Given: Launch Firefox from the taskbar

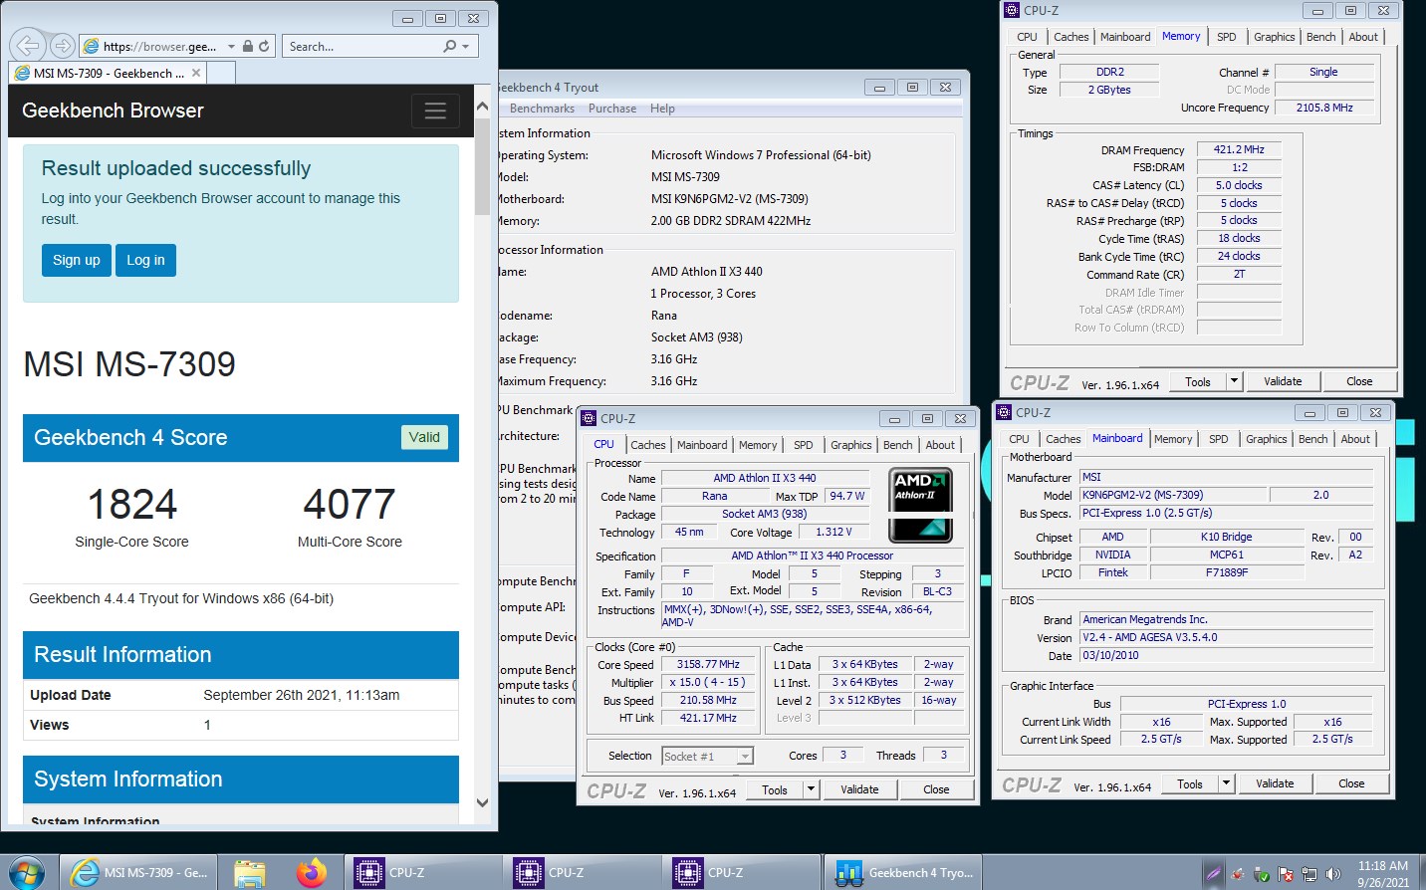Looking at the screenshot, I should pos(311,873).
